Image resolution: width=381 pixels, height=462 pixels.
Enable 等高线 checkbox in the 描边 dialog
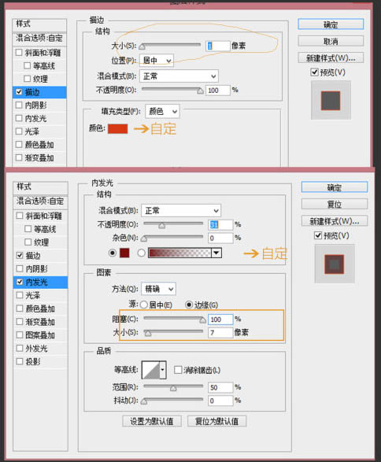pos(27,65)
